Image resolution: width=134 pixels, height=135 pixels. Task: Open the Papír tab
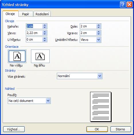click(x=26, y=14)
